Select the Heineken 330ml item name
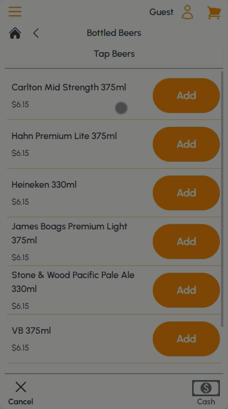This screenshot has width=228, height=409. [x=44, y=185]
